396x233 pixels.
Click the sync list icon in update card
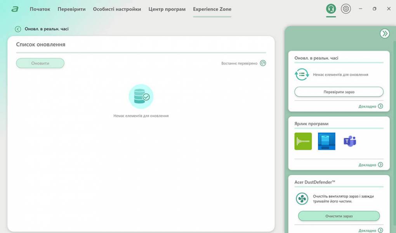click(x=302, y=74)
